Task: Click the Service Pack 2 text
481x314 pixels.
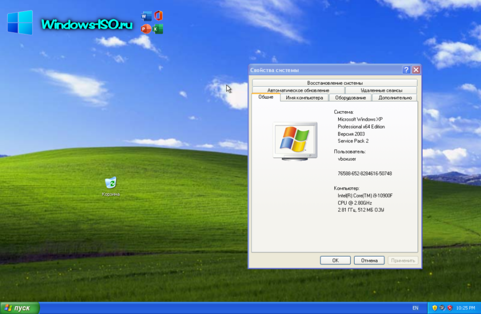Action: (353, 141)
